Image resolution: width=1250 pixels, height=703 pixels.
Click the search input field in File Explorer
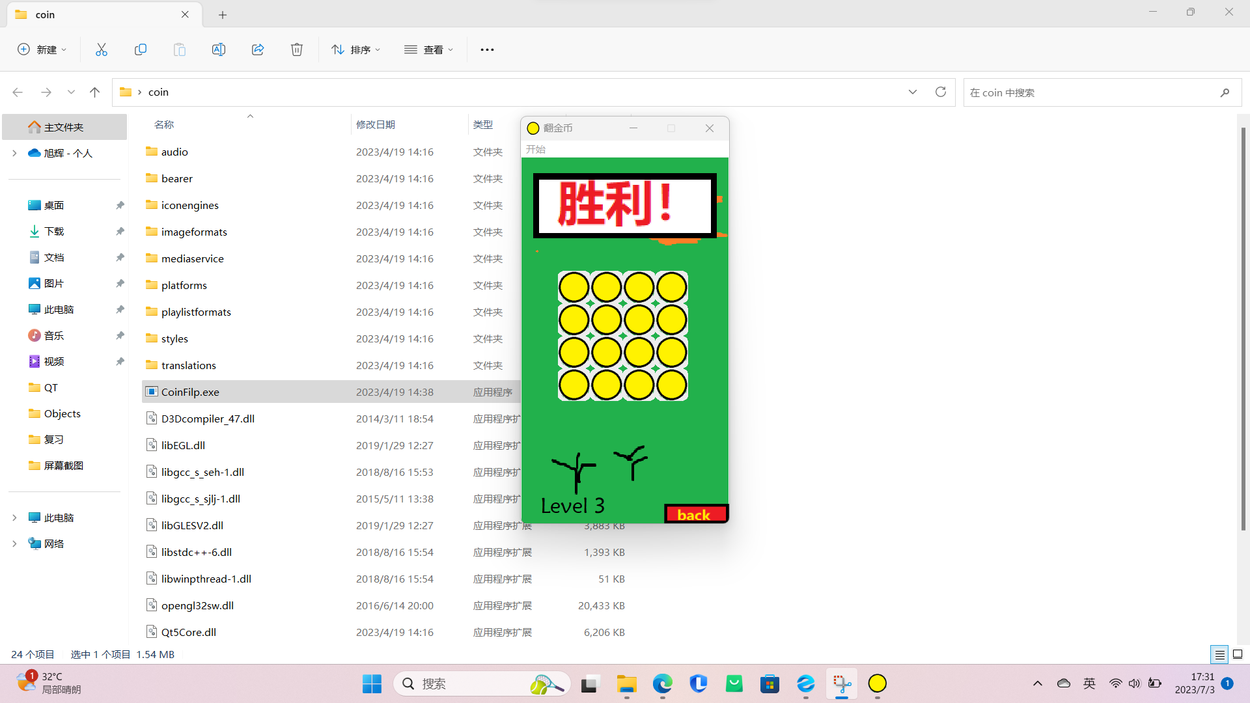tap(1099, 92)
